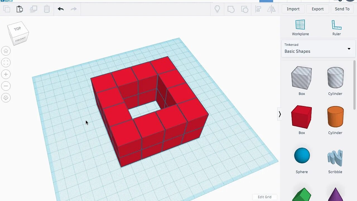
Task: Click the Home view icon
Action: point(6,51)
